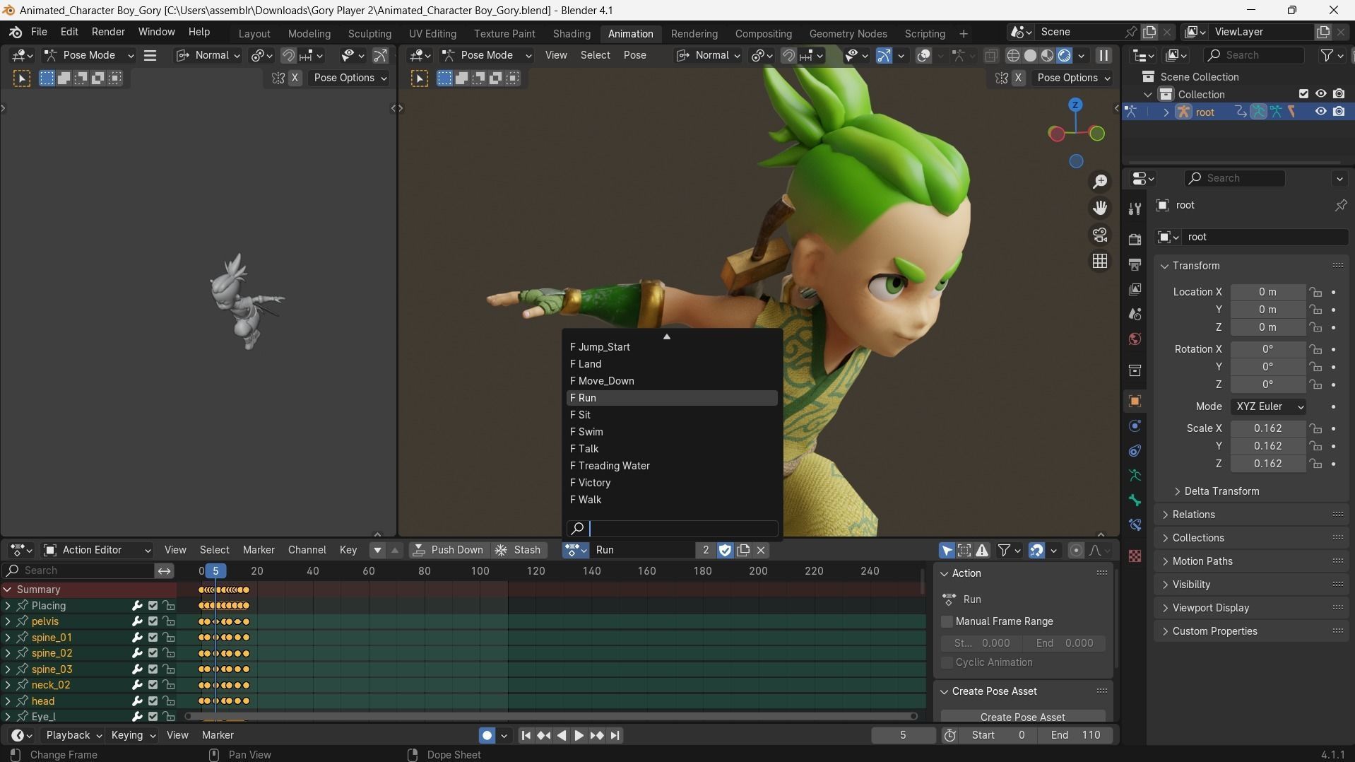
Task: Play the animation in reverse
Action: pyautogui.click(x=562, y=736)
